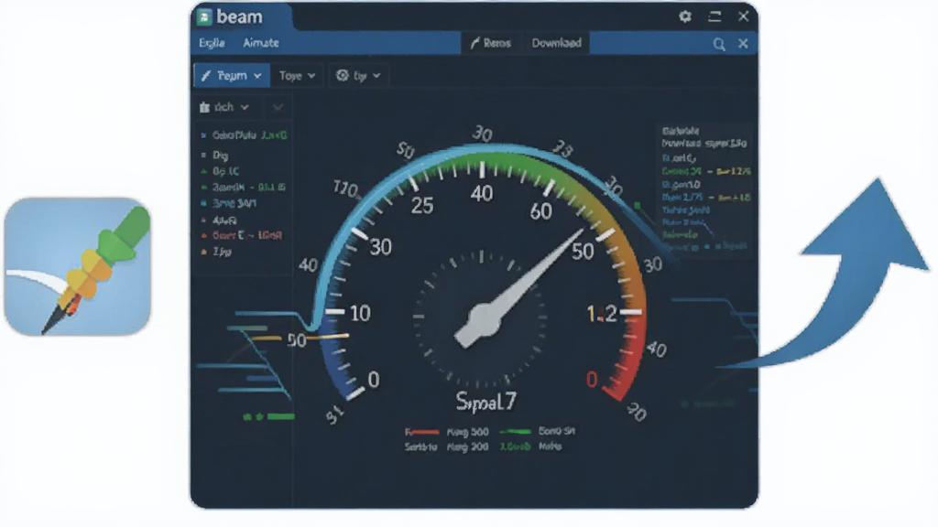Click the "25" value on the gauge scale
This screenshot has height=527, width=938.
(422, 206)
